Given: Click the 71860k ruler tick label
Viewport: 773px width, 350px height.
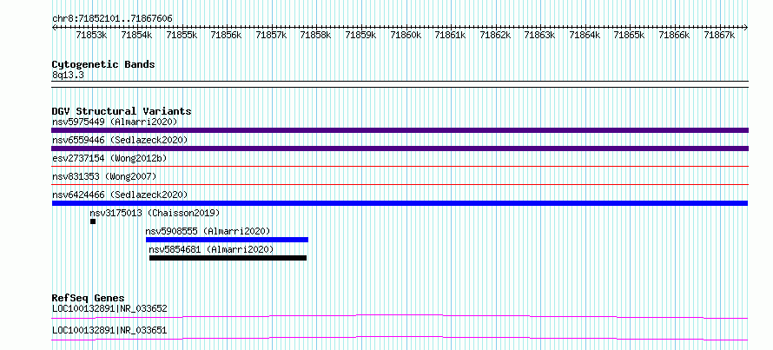Looking at the screenshot, I should (406, 35).
